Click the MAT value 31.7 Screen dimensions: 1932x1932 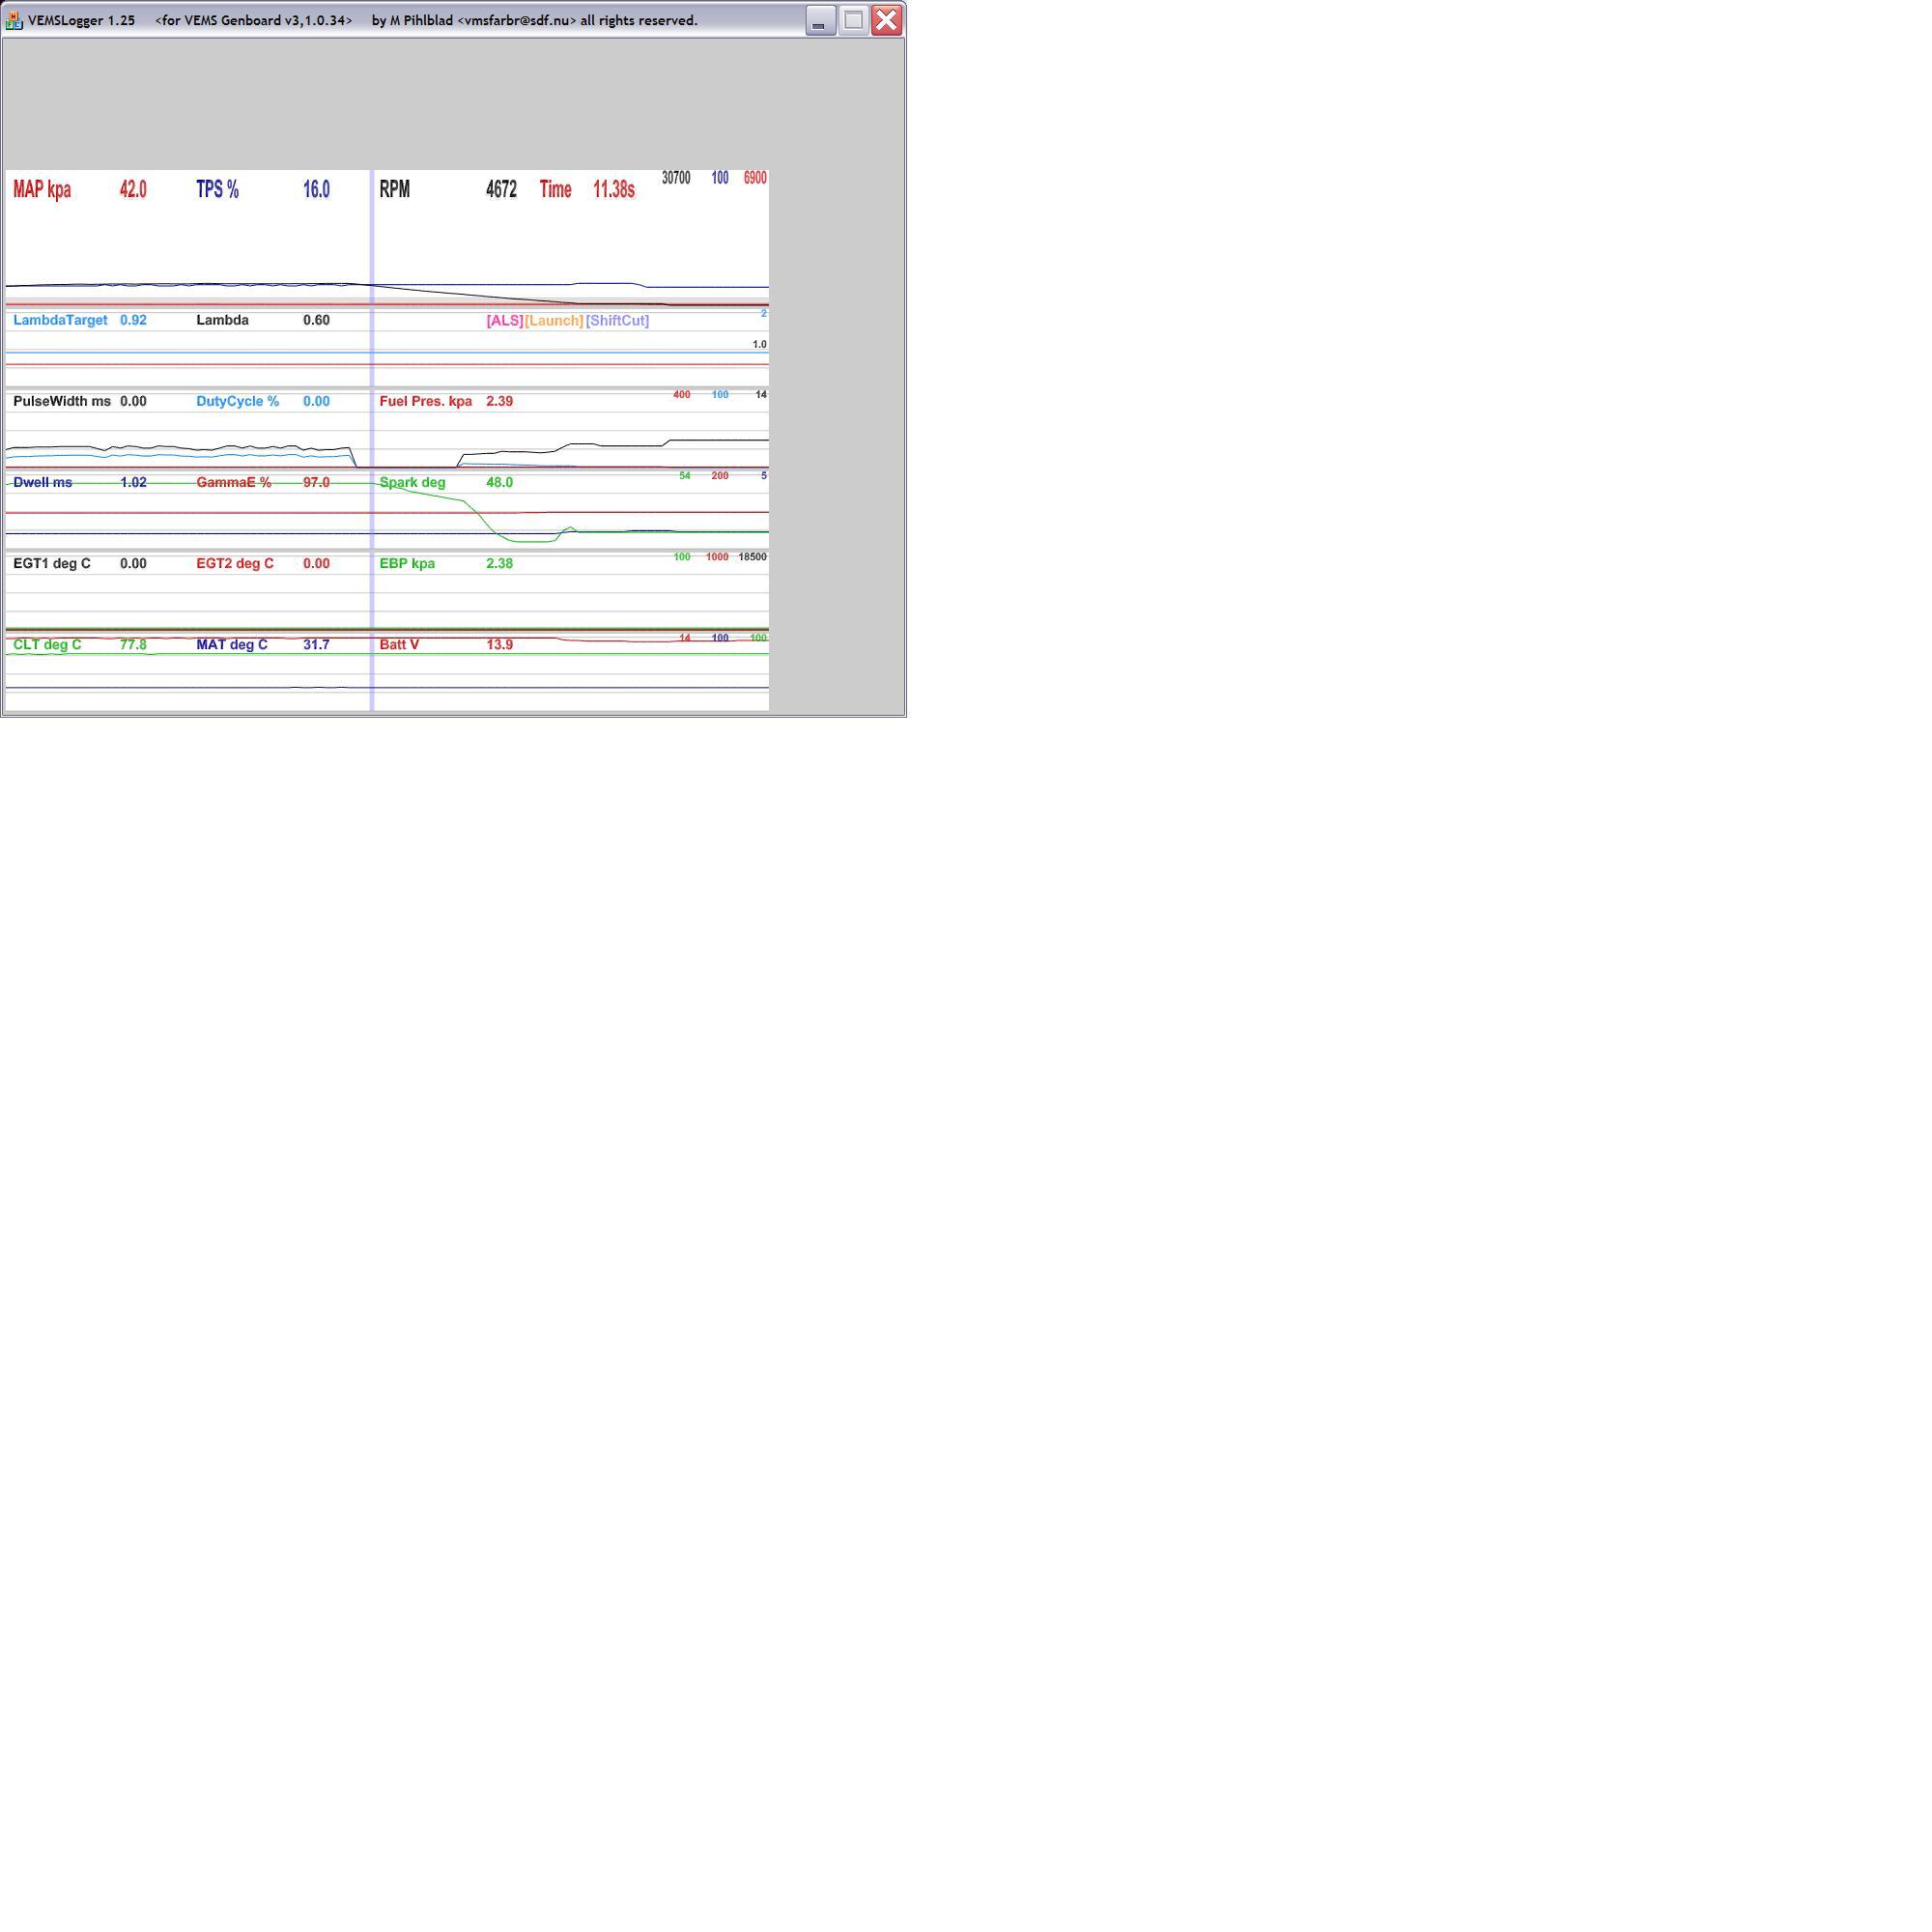[x=316, y=645]
